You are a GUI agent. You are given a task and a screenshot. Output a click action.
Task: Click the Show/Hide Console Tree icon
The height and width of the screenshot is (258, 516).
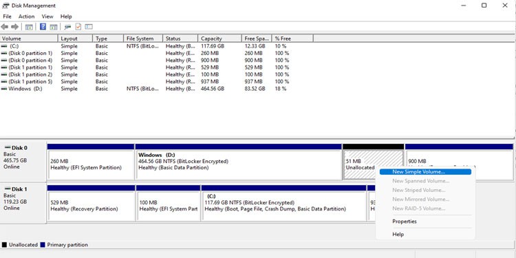pyautogui.click(x=29, y=27)
